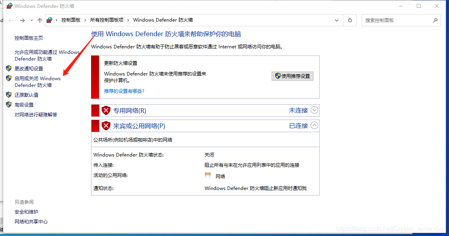Click the Windows Defender firewall title bar icon

click(9, 6)
